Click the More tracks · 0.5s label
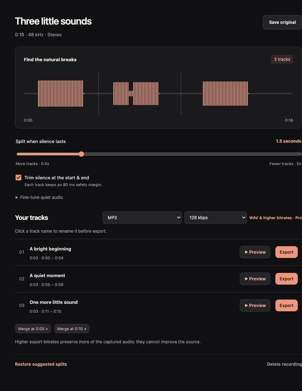This screenshot has width=302, height=391. (32, 164)
